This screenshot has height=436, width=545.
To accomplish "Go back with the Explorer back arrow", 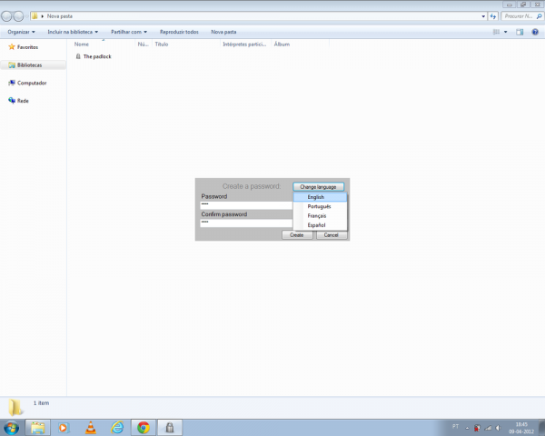I will (x=6, y=16).
